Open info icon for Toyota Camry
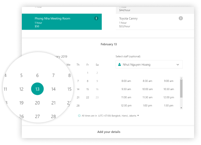 (181, 18)
